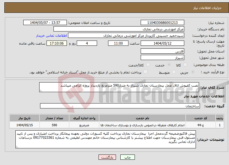The width and height of the screenshot is (229, 165).
Task: Click the buyer organization name field
Action: pos(119,29)
